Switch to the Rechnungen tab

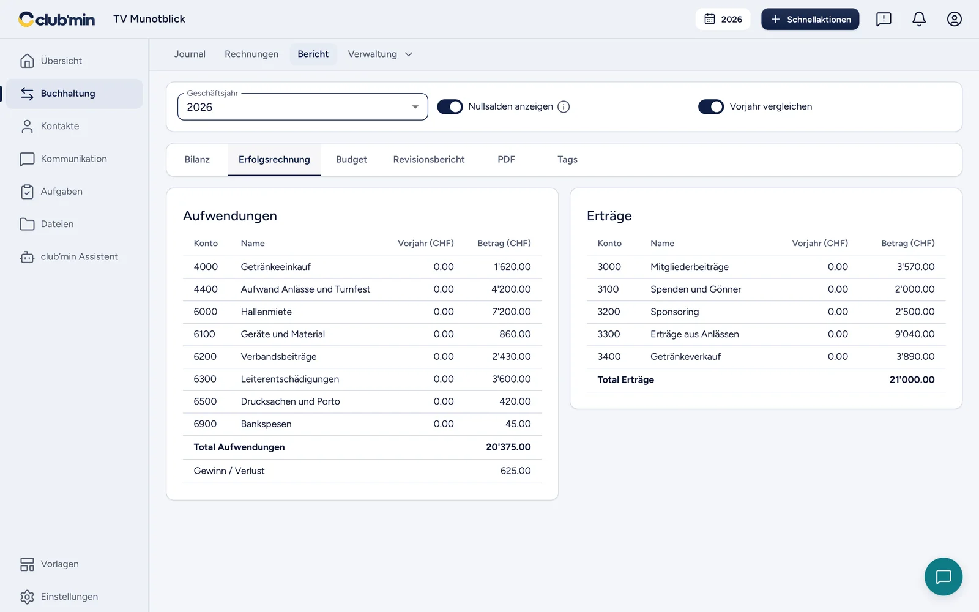tap(251, 54)
